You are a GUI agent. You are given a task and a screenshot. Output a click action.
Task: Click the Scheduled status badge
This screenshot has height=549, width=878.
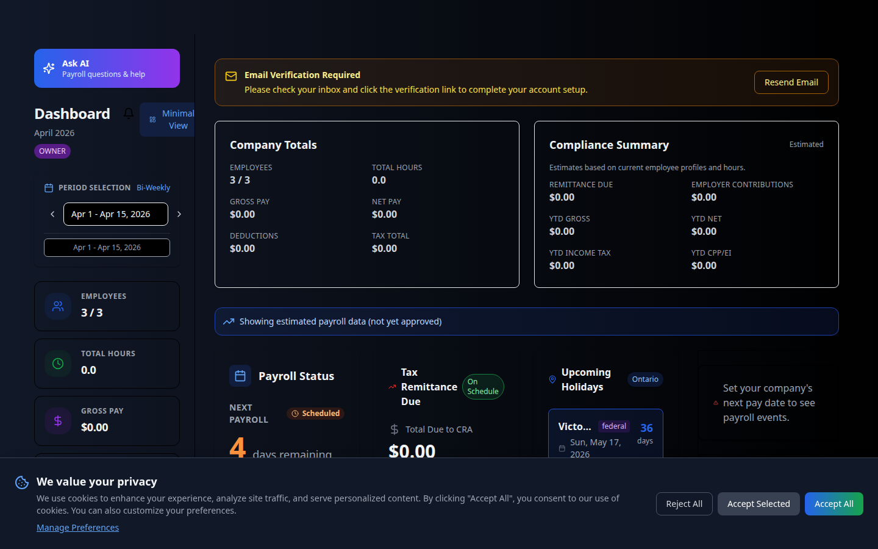point(316,414)
